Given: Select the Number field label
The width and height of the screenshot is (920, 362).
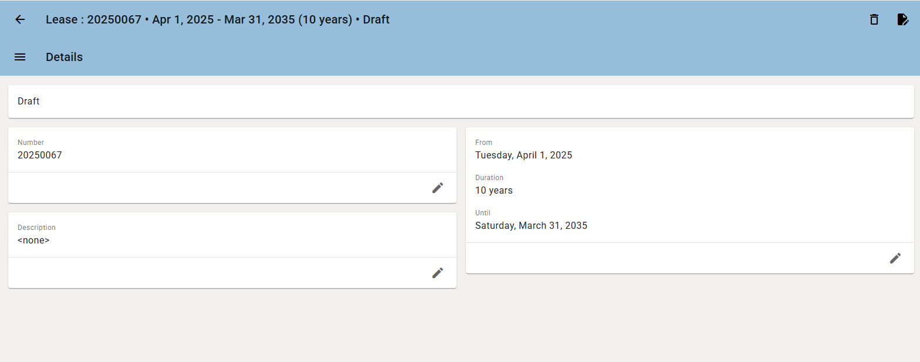Looking at the screenshot, I should tap(31, 143).
